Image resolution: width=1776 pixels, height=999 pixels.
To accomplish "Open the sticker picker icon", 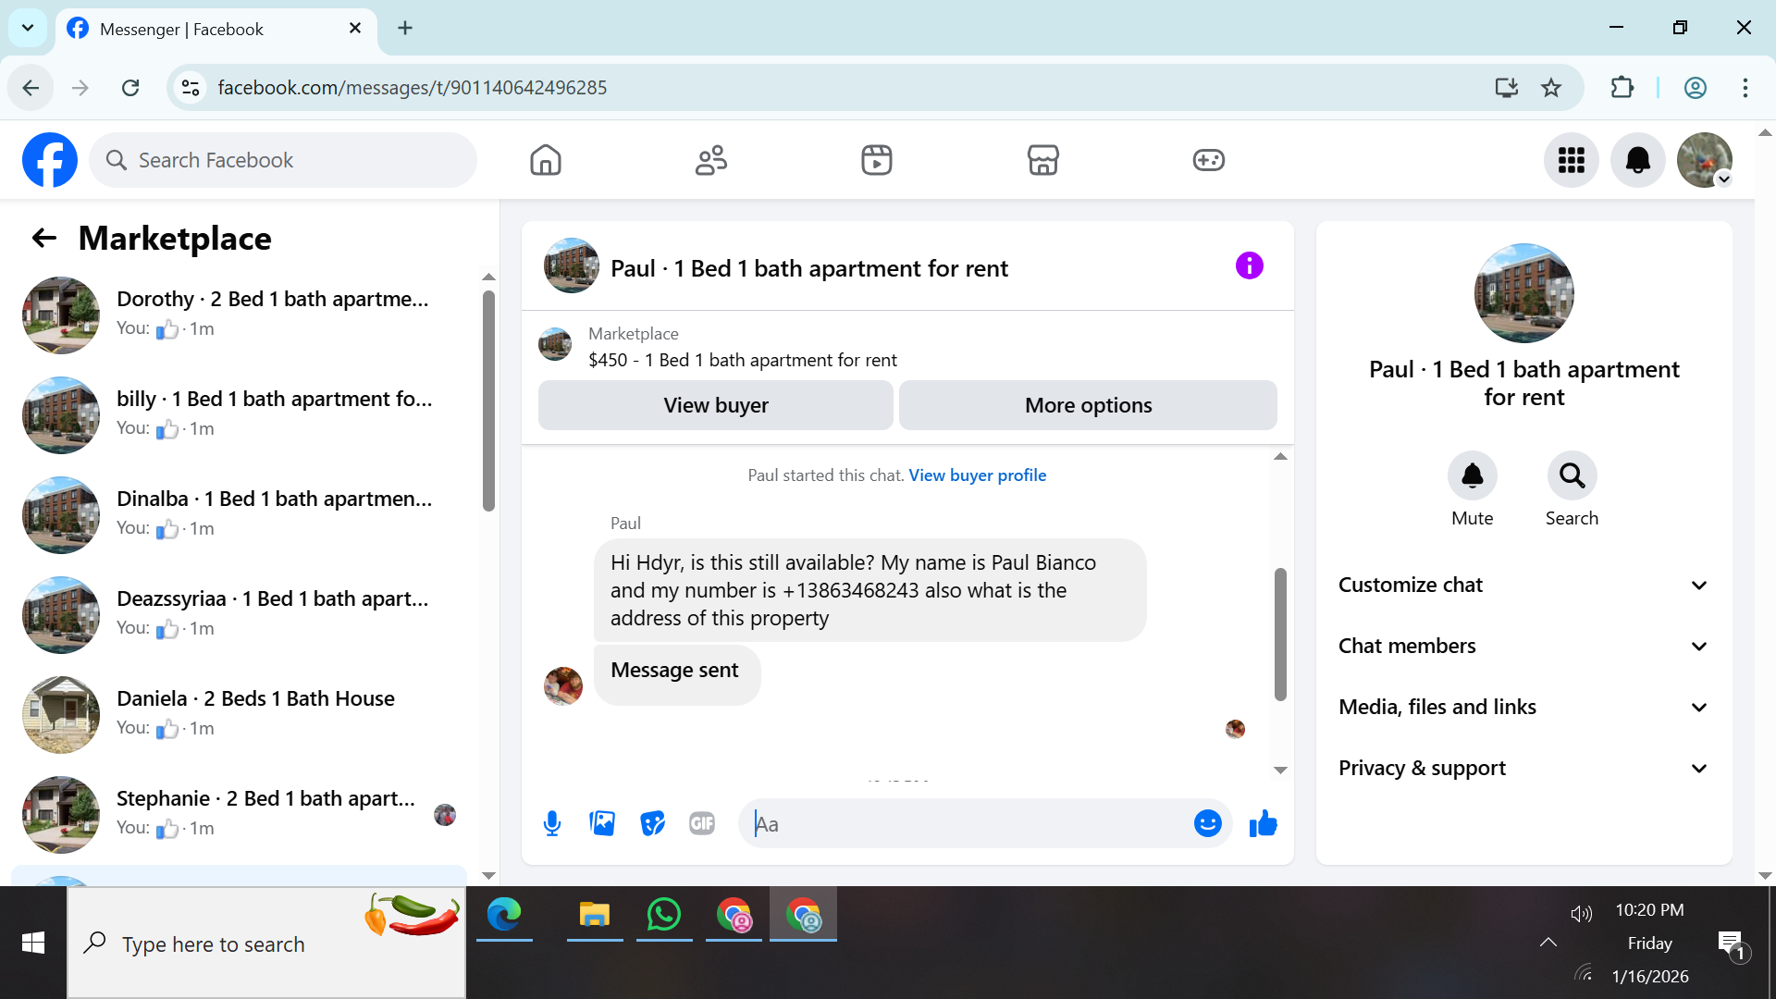I will [x=652, y=823].
